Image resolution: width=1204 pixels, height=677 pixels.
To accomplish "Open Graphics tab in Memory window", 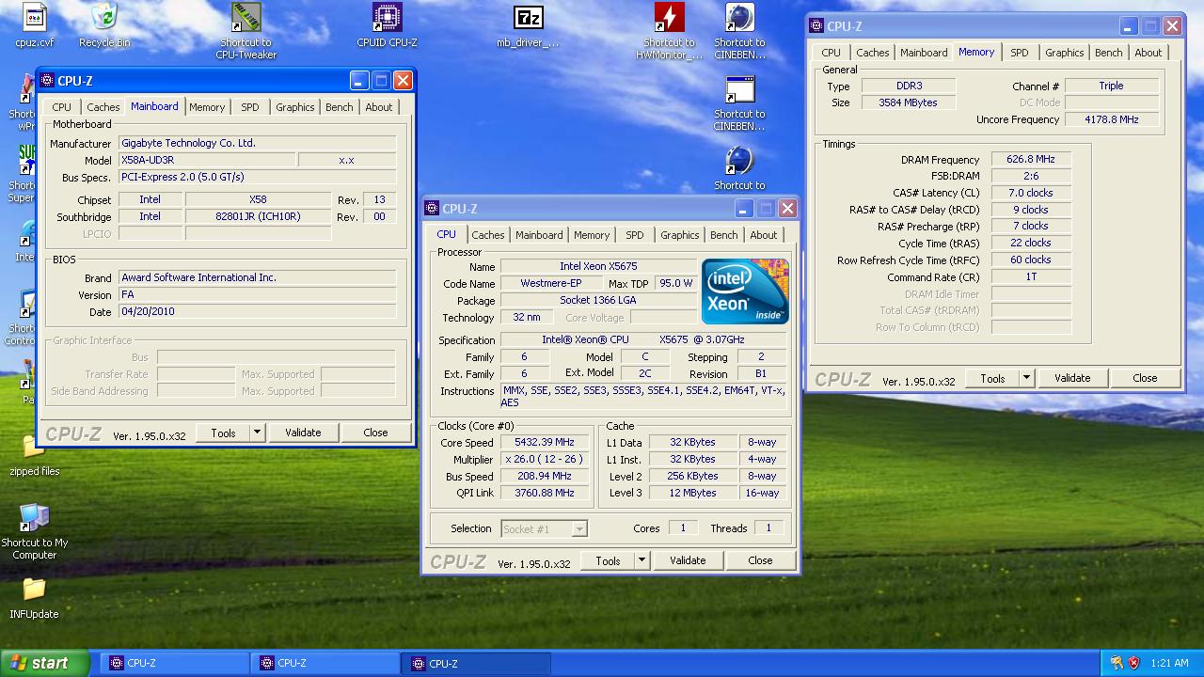I will pos(1065,53).
